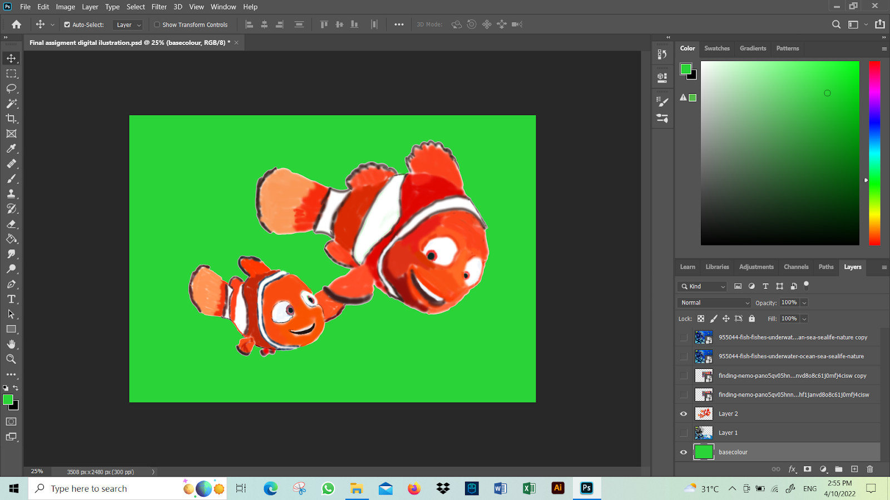Toggle lock transparent pixels

point(701,318)
